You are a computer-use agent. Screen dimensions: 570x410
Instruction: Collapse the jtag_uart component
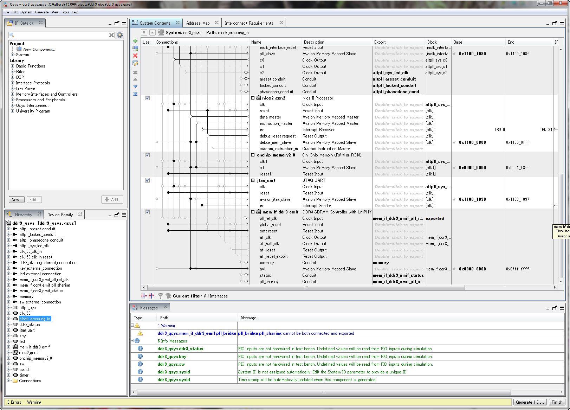pyautogui.click(x=253, y=180)
